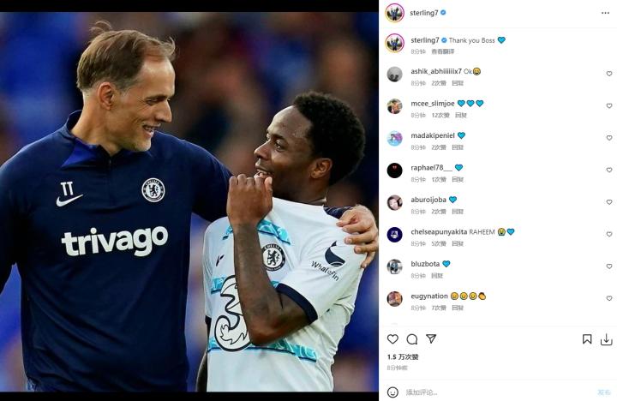Like ashik_abhiiiiiix7's comment
The height and width of the screenshot is (401, 617).
(x=609, y=74)
